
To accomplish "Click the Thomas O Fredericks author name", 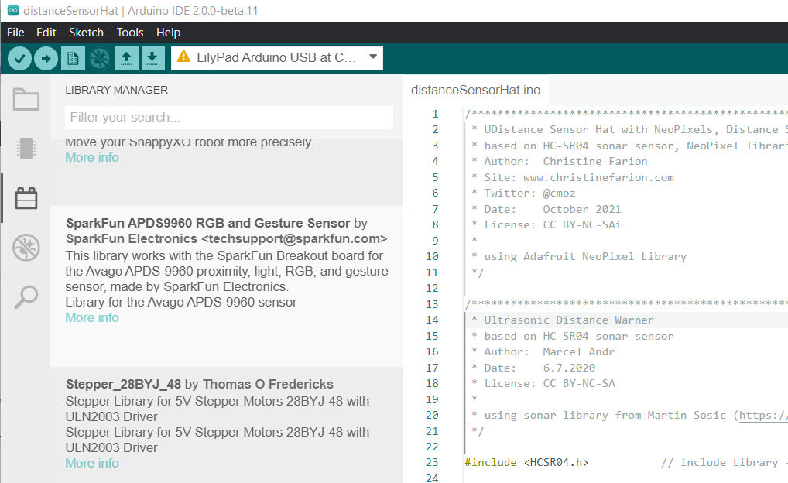I will 268,385.
